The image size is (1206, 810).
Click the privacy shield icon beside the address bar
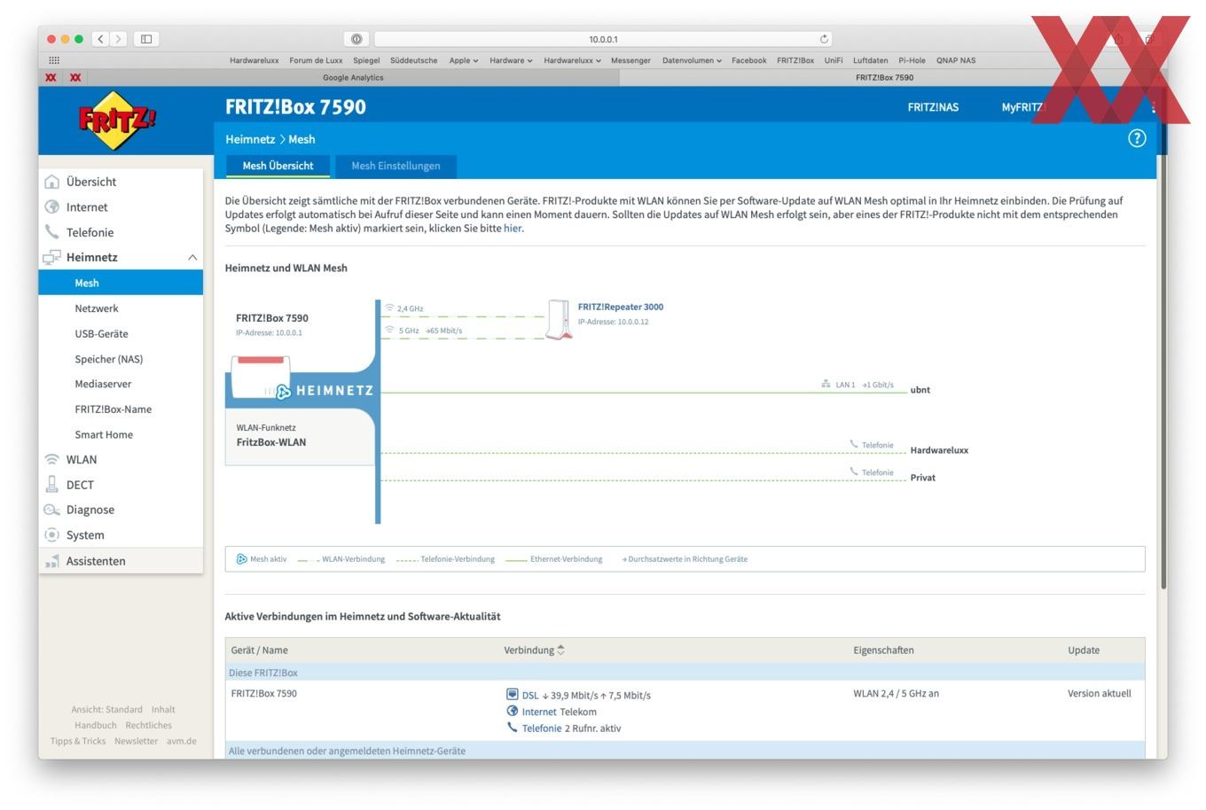356,39
